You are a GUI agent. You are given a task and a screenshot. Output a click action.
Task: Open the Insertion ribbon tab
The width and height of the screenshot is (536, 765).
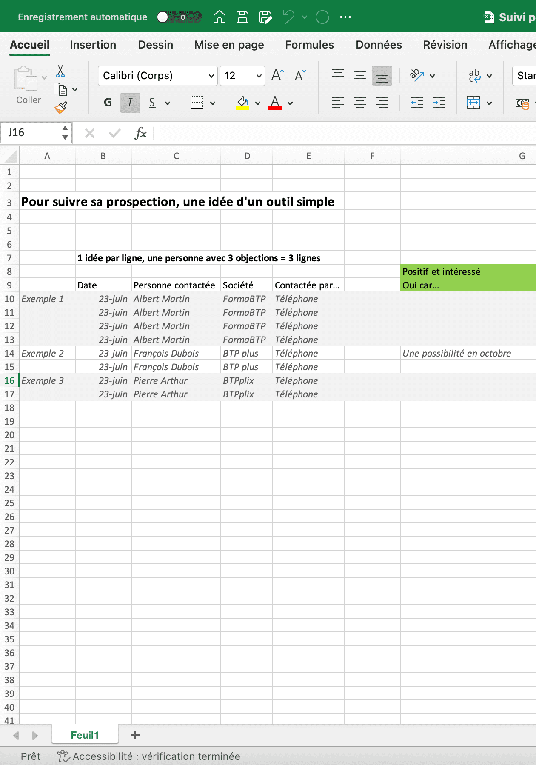point(93,45)
